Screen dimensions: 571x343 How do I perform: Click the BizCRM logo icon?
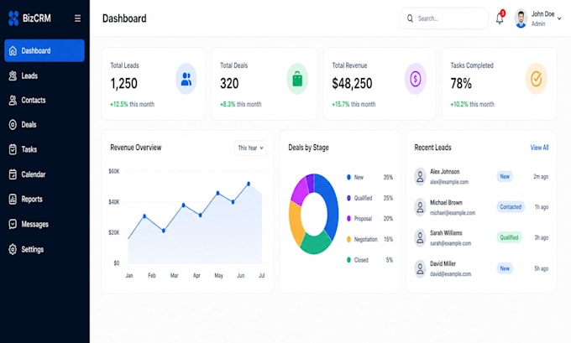(13, 18)
